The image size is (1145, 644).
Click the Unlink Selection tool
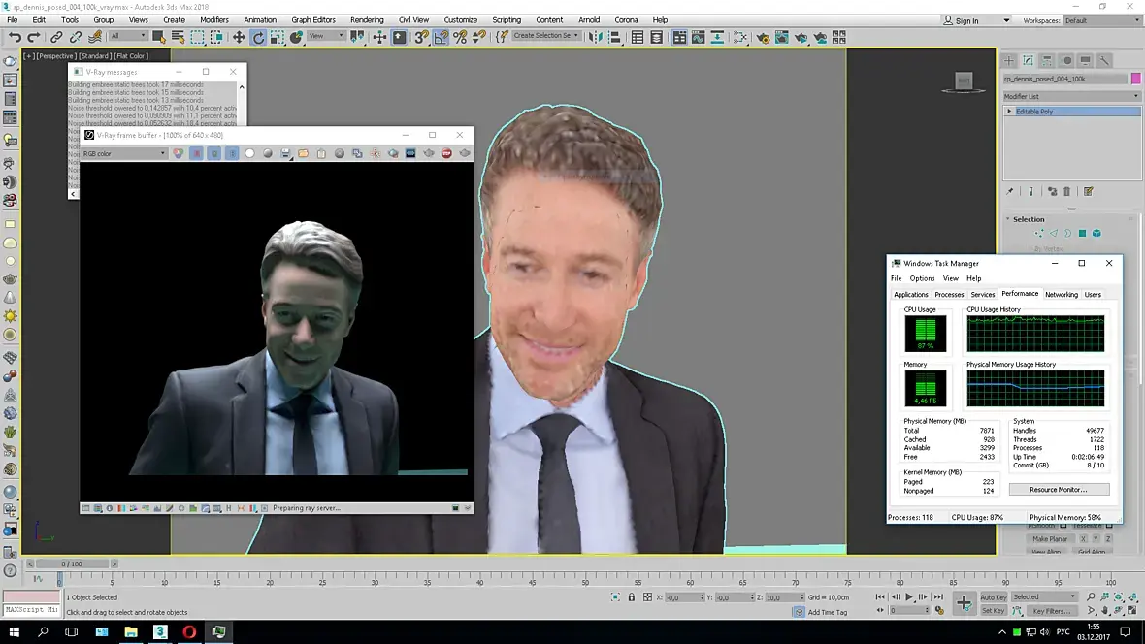76,37
